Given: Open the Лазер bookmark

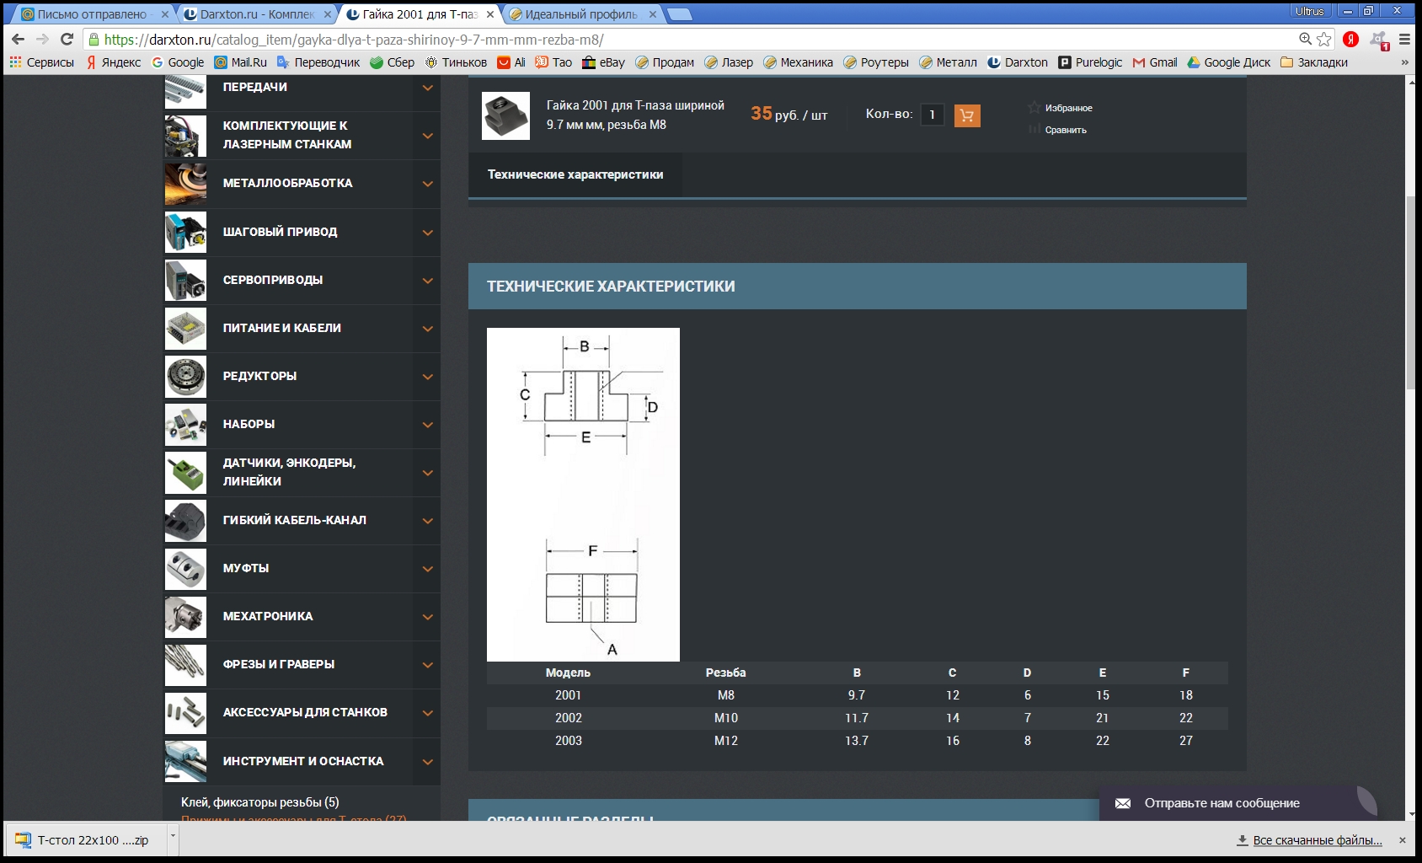Looking at the screenshot, I should click(729, 62).
